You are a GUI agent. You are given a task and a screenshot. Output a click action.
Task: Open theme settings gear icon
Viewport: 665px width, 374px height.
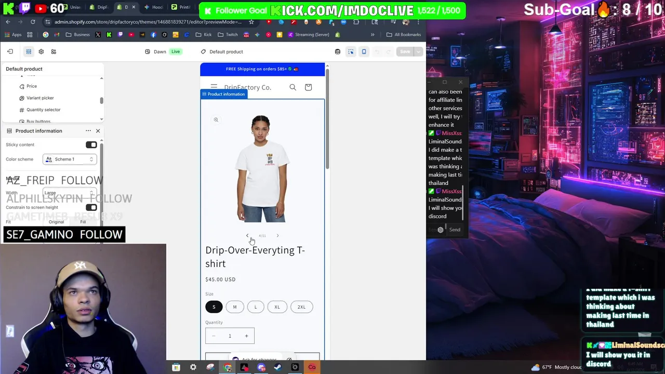pos(41,51)
